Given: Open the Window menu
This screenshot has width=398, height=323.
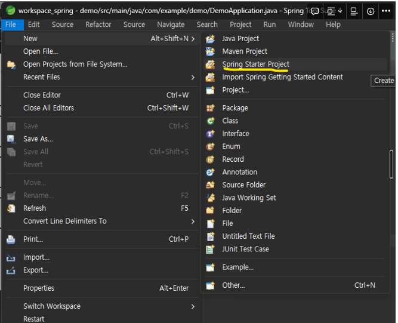Looking at the screenshot, I should [301, 24].
